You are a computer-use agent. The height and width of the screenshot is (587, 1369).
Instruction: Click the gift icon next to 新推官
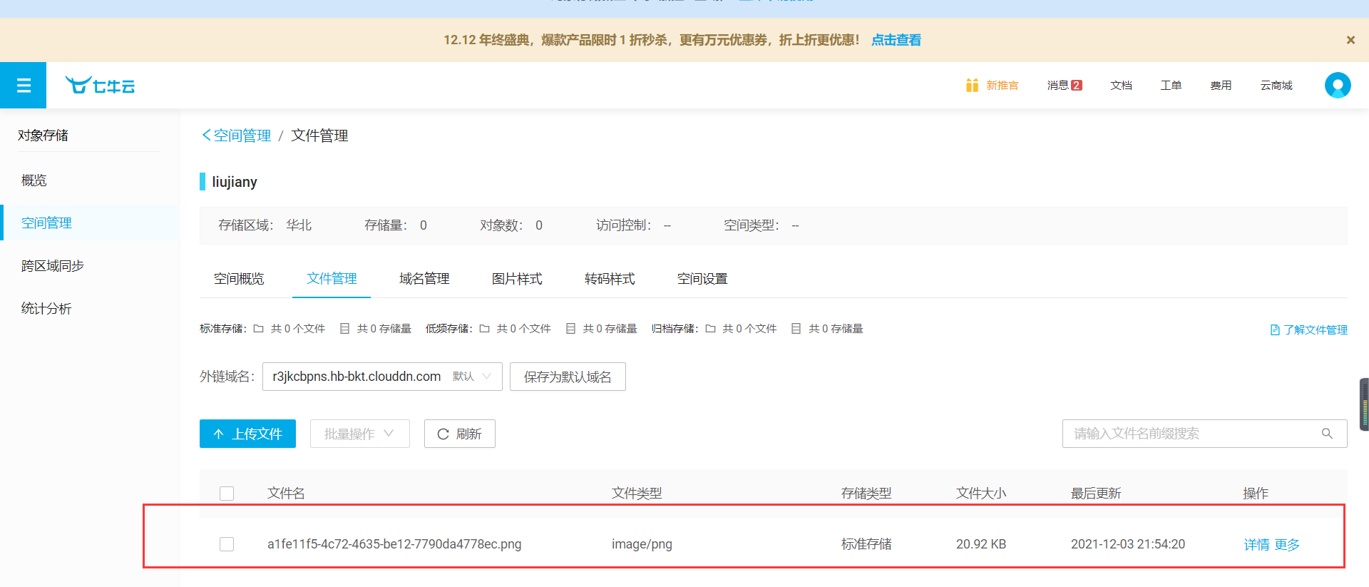[972, 85]
